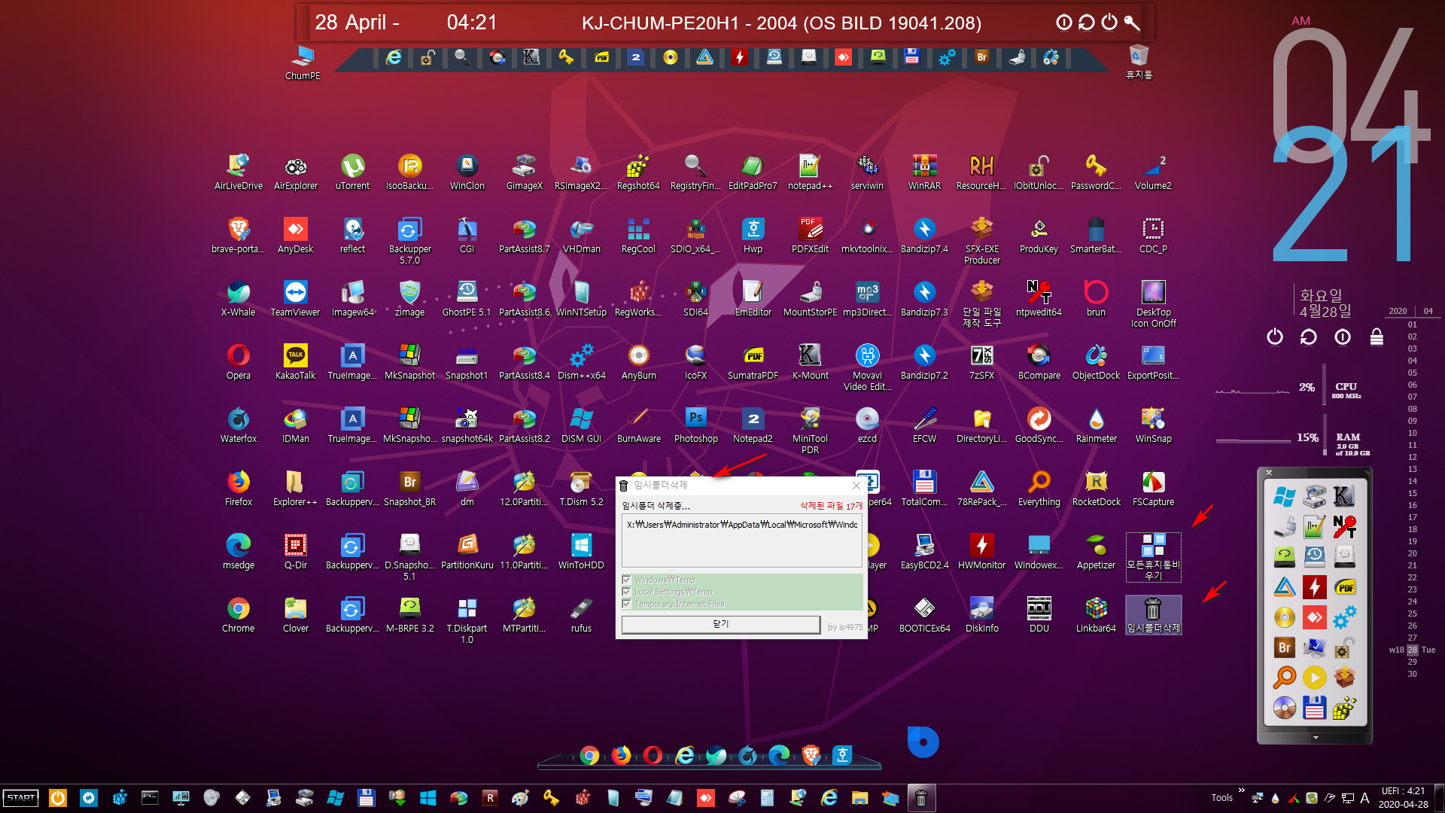The width and height of the screenshot is (1445, 813).
Task: Click Internet Explorer in the top launcher bar
Action: [393, 57]
